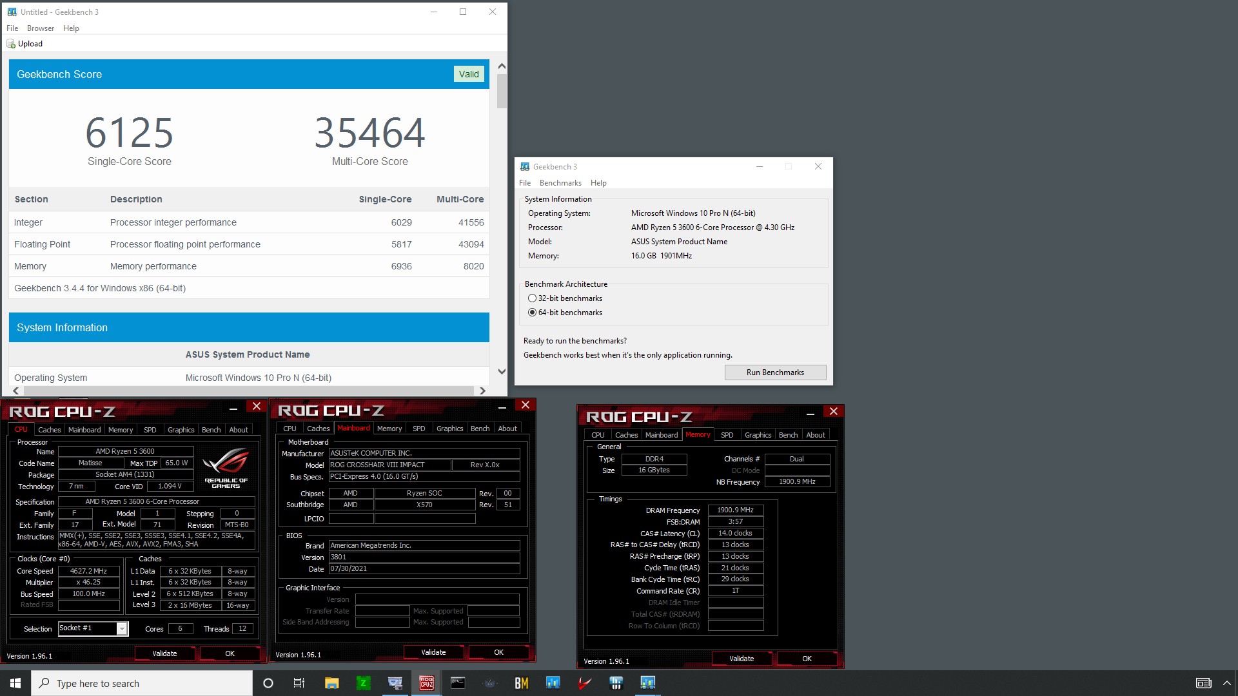
Task: Click the Core Speed 4627.2 MHz field
Action: point(89,571)
